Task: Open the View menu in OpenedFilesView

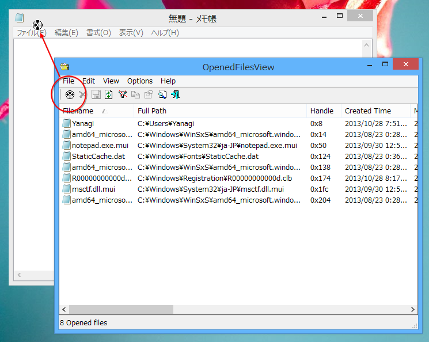Action: [x=111, y=81]
